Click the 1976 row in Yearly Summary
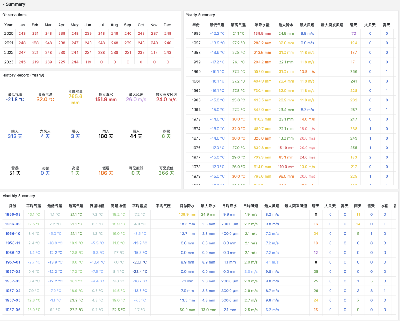The height and width of the screenshot is (321, 400). pyautogui.click(x=196, y=148)
